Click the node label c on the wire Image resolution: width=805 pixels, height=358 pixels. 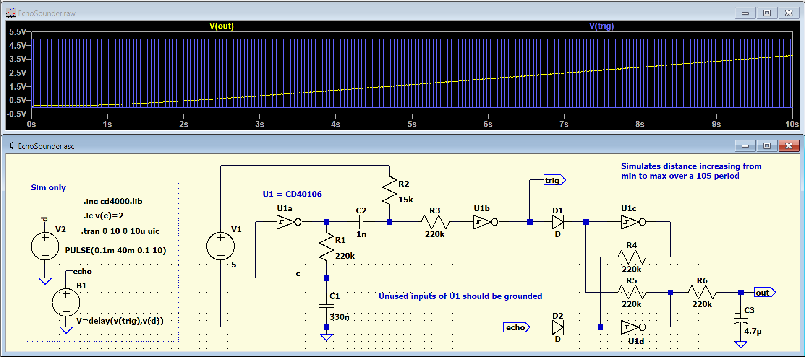click(x=298, y=273)
